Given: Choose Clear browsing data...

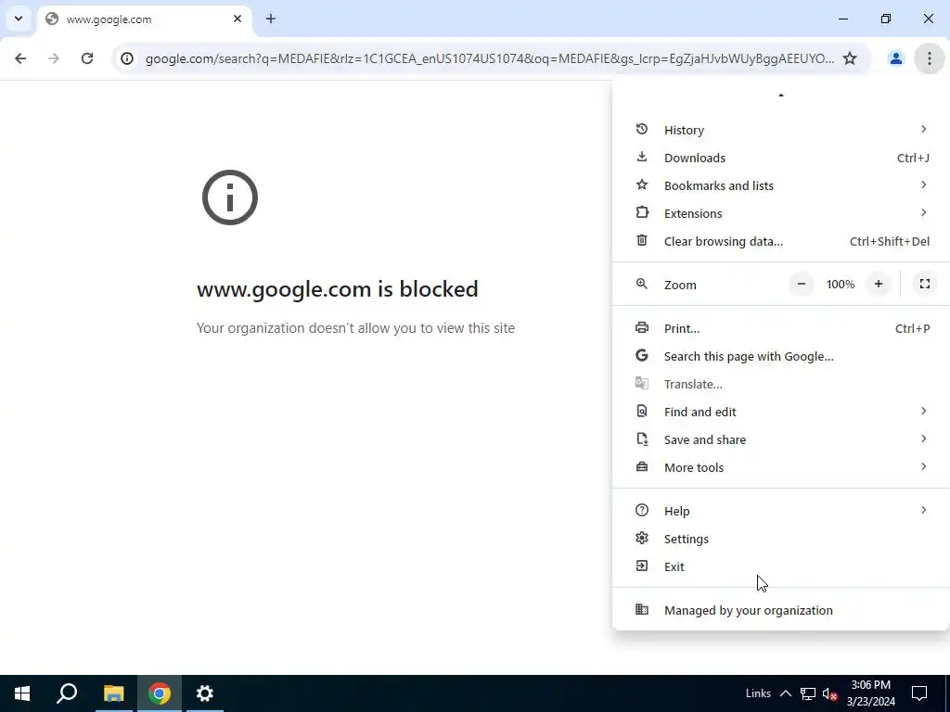Looking at the screenshot, I should 781,241.
